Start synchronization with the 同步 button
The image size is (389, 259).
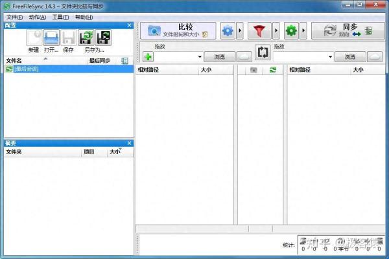(348, 30)
